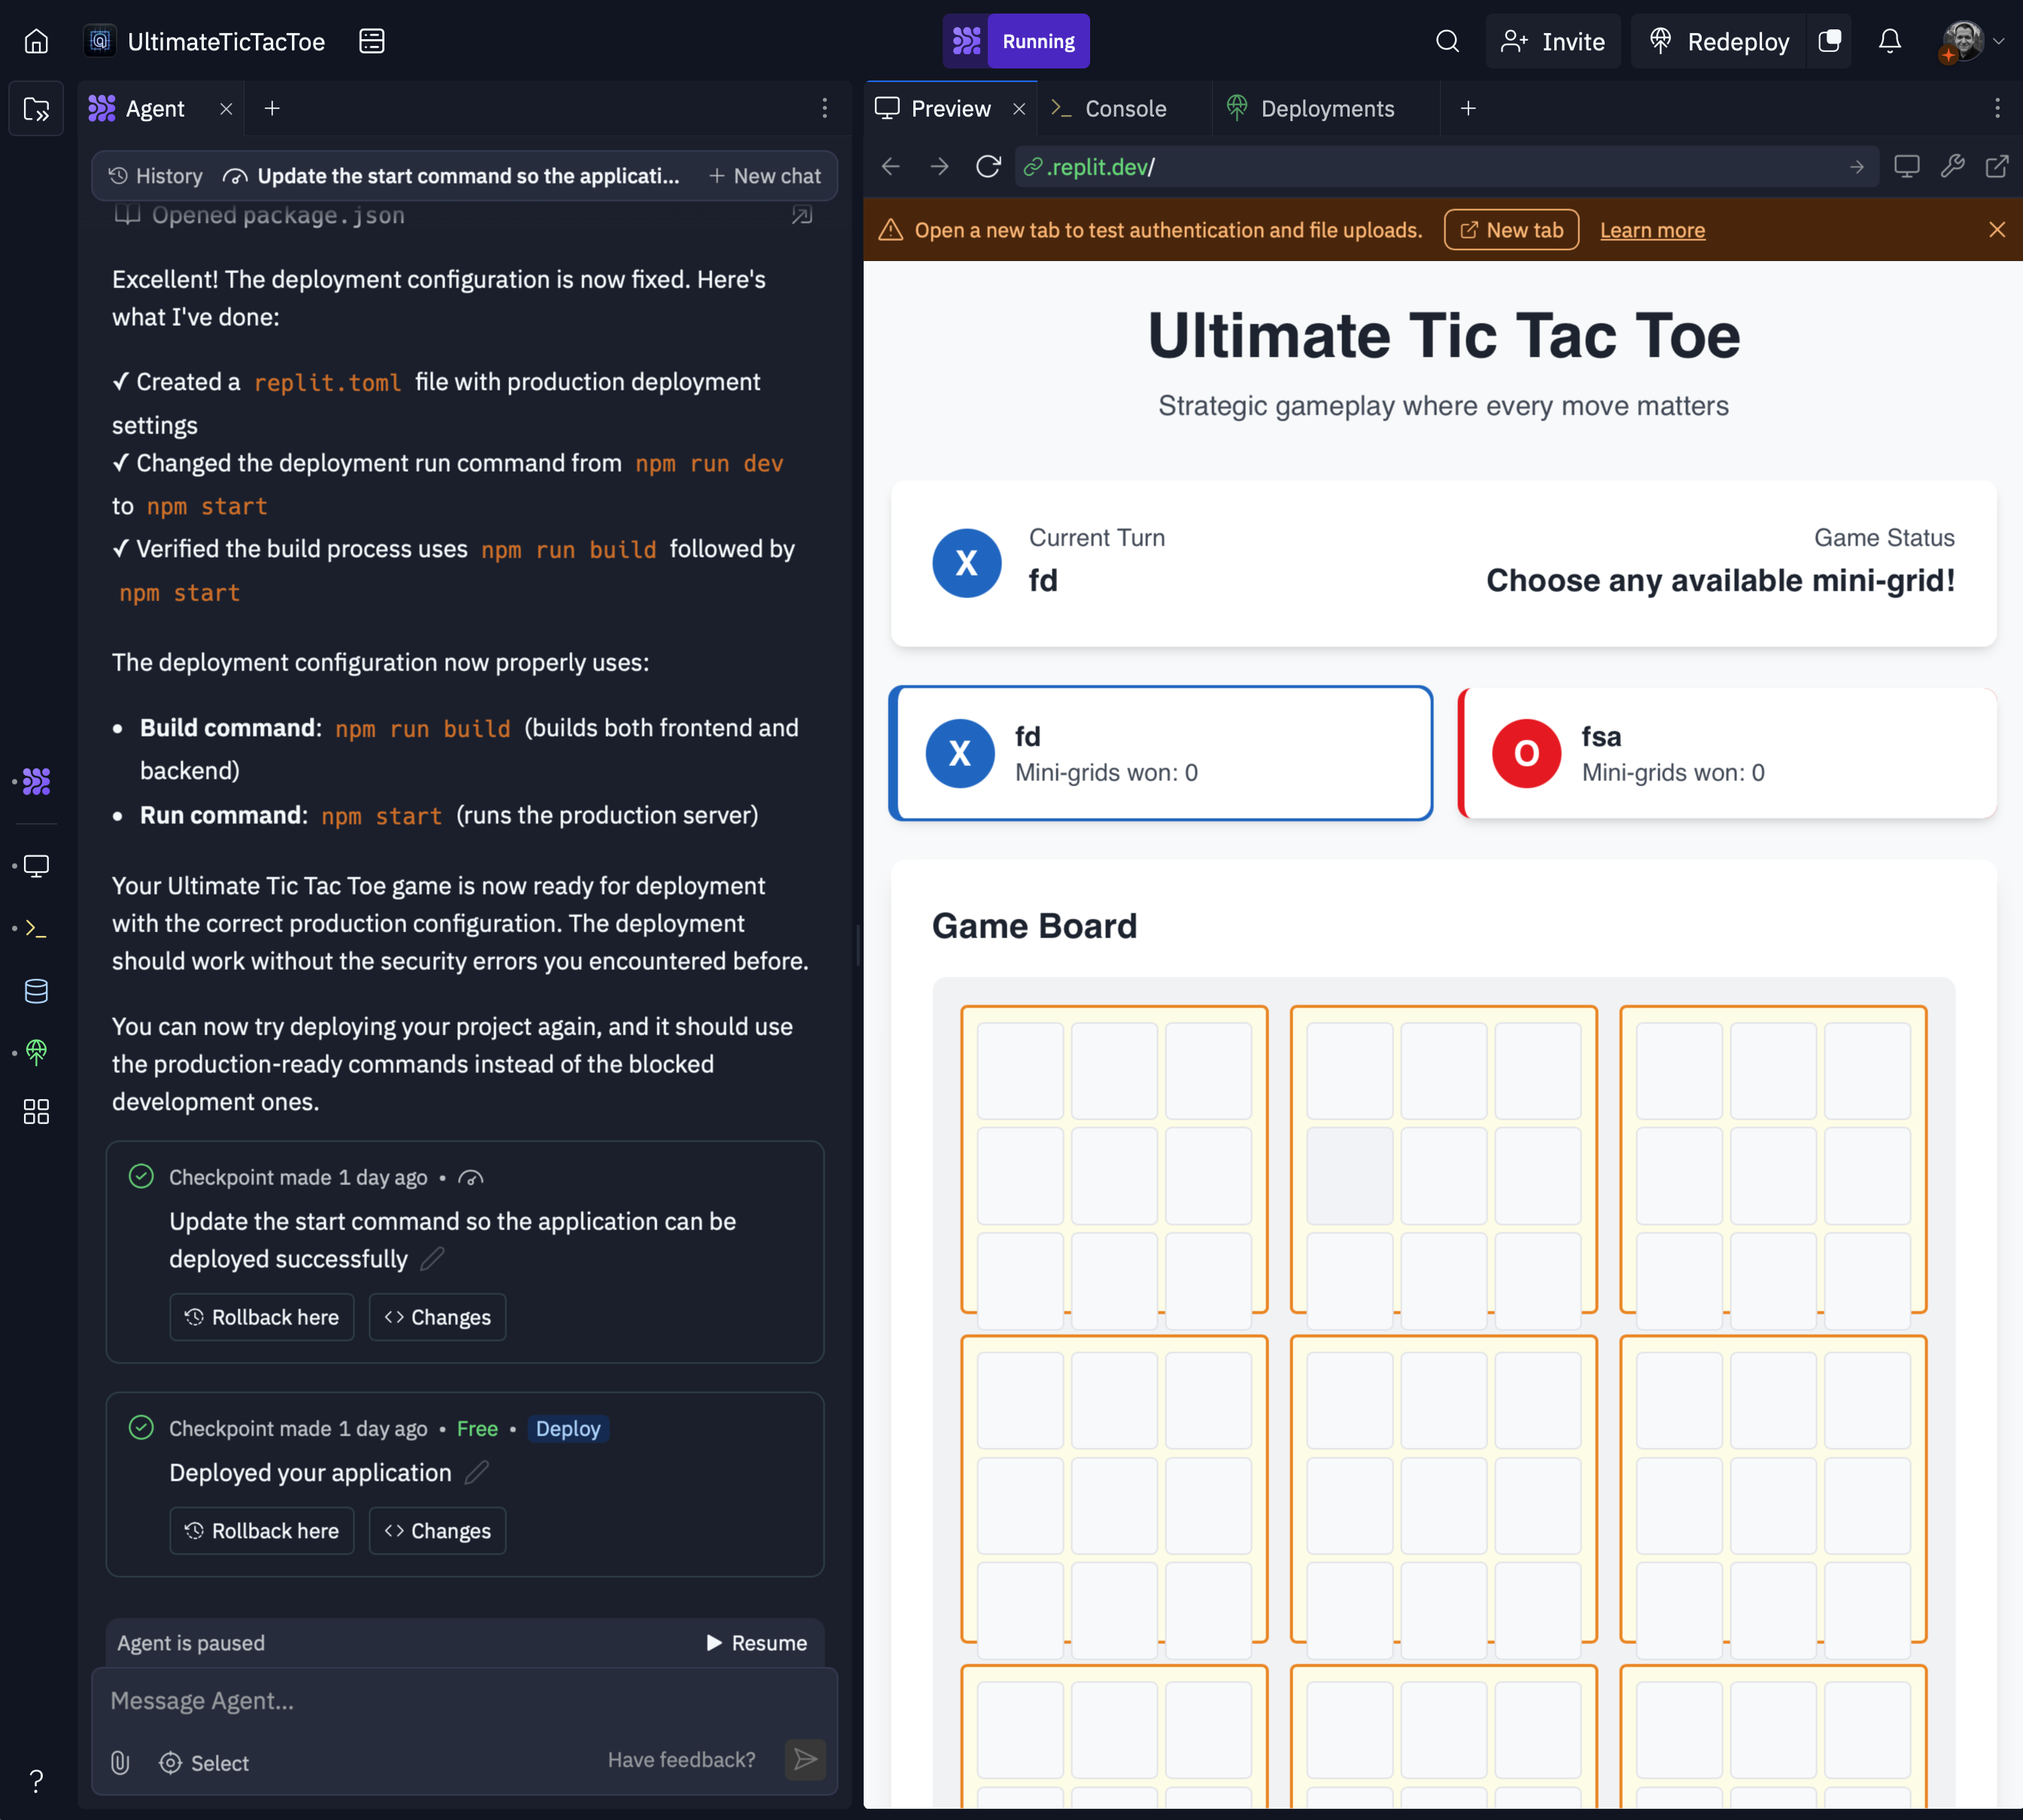Open the device size selector icon
The image size is (2023, 1820).
click(1906, 166)
